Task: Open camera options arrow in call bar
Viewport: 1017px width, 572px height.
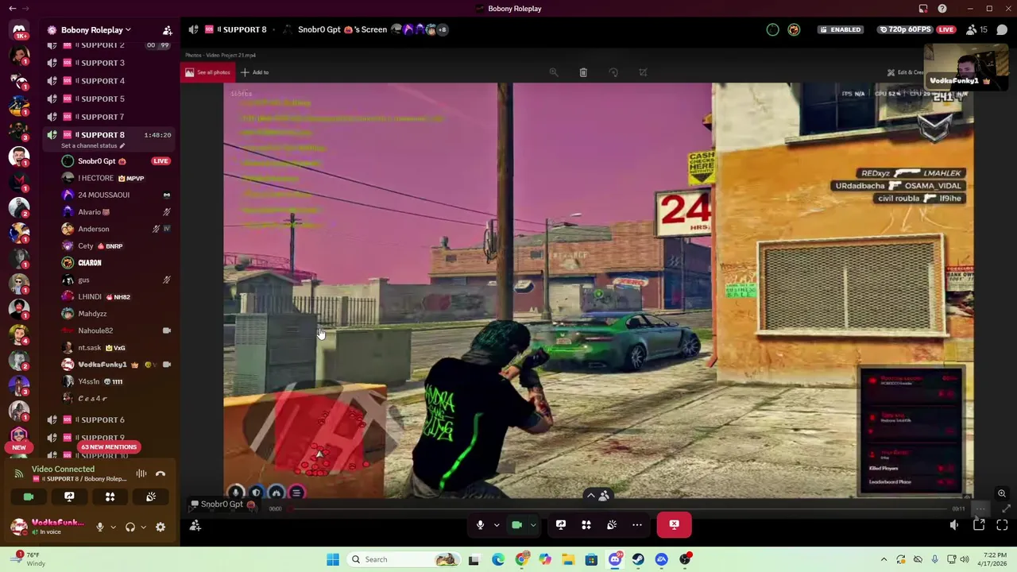Action: (533, 524)
